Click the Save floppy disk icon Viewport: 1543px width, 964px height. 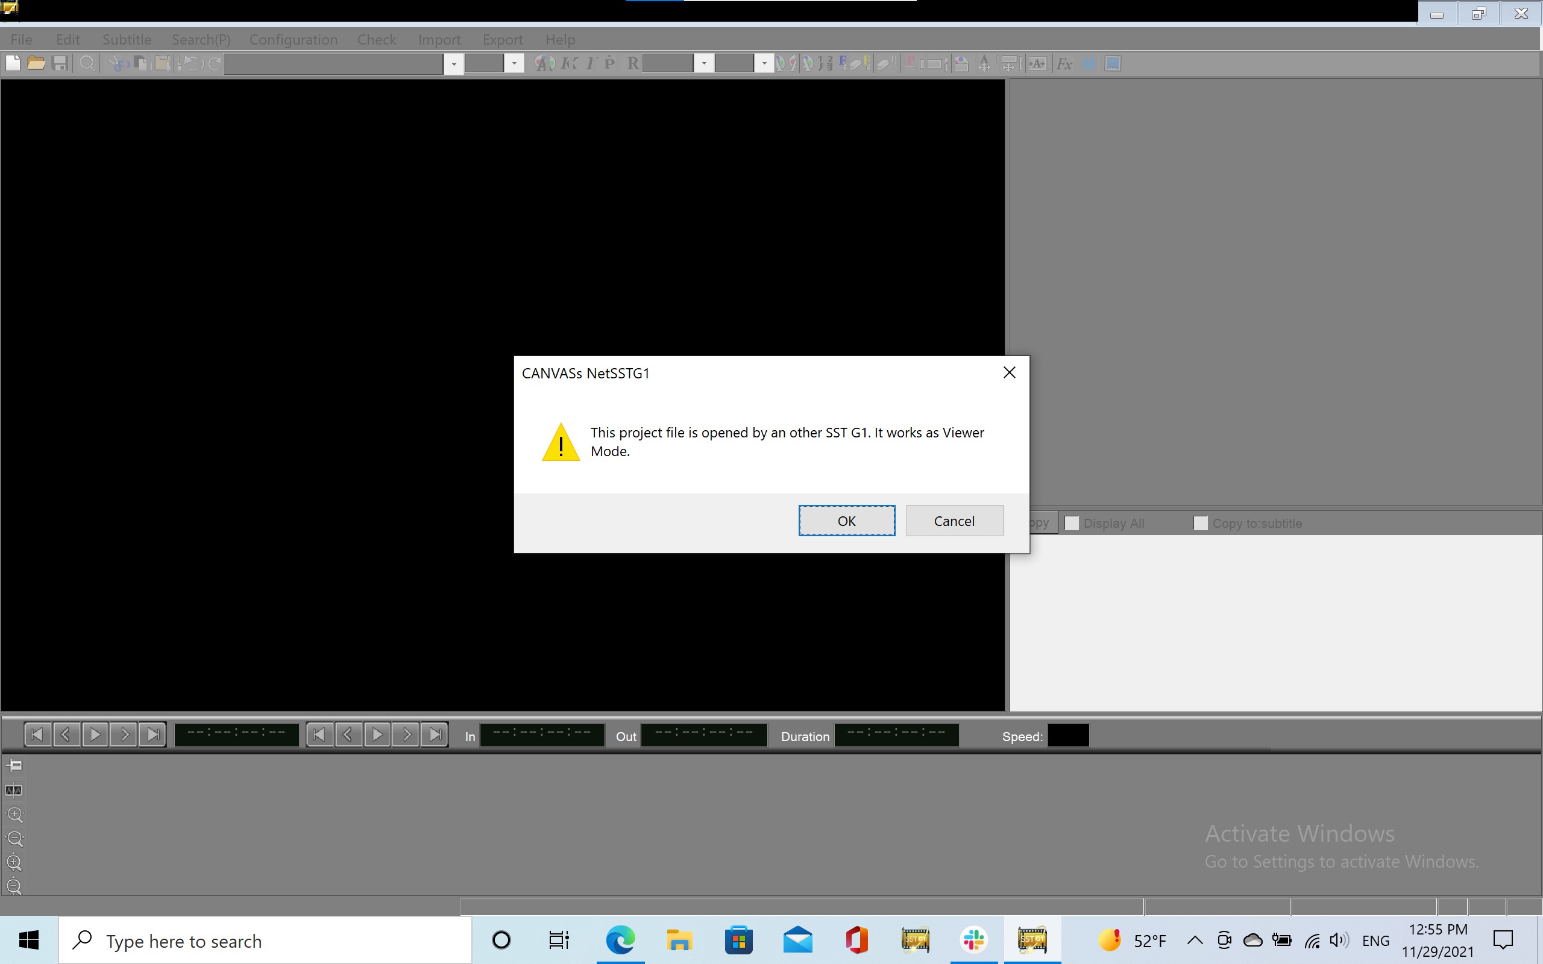pyautogui.click(x=60, y=63)
